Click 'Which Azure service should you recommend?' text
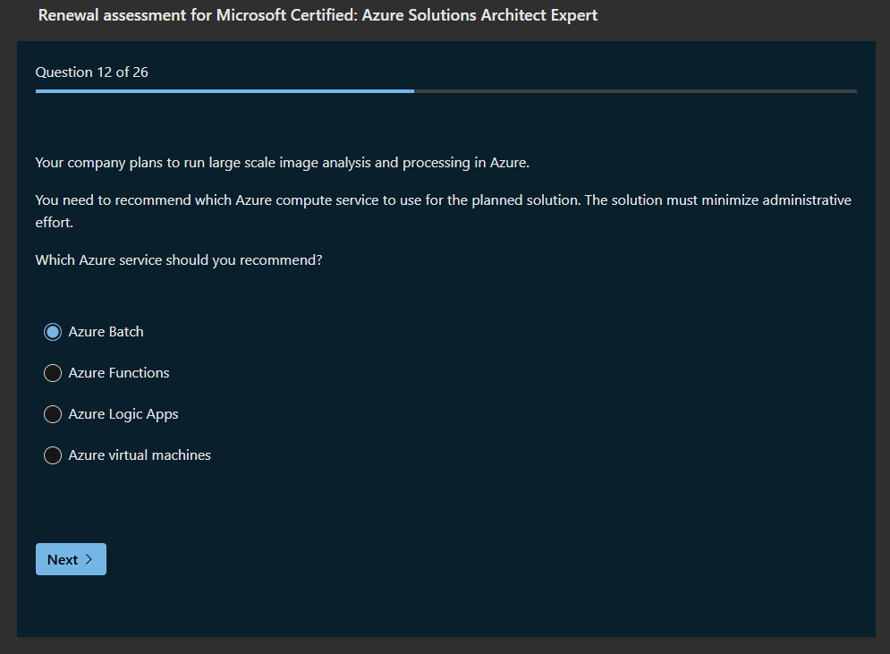 (x=179, y=260)
